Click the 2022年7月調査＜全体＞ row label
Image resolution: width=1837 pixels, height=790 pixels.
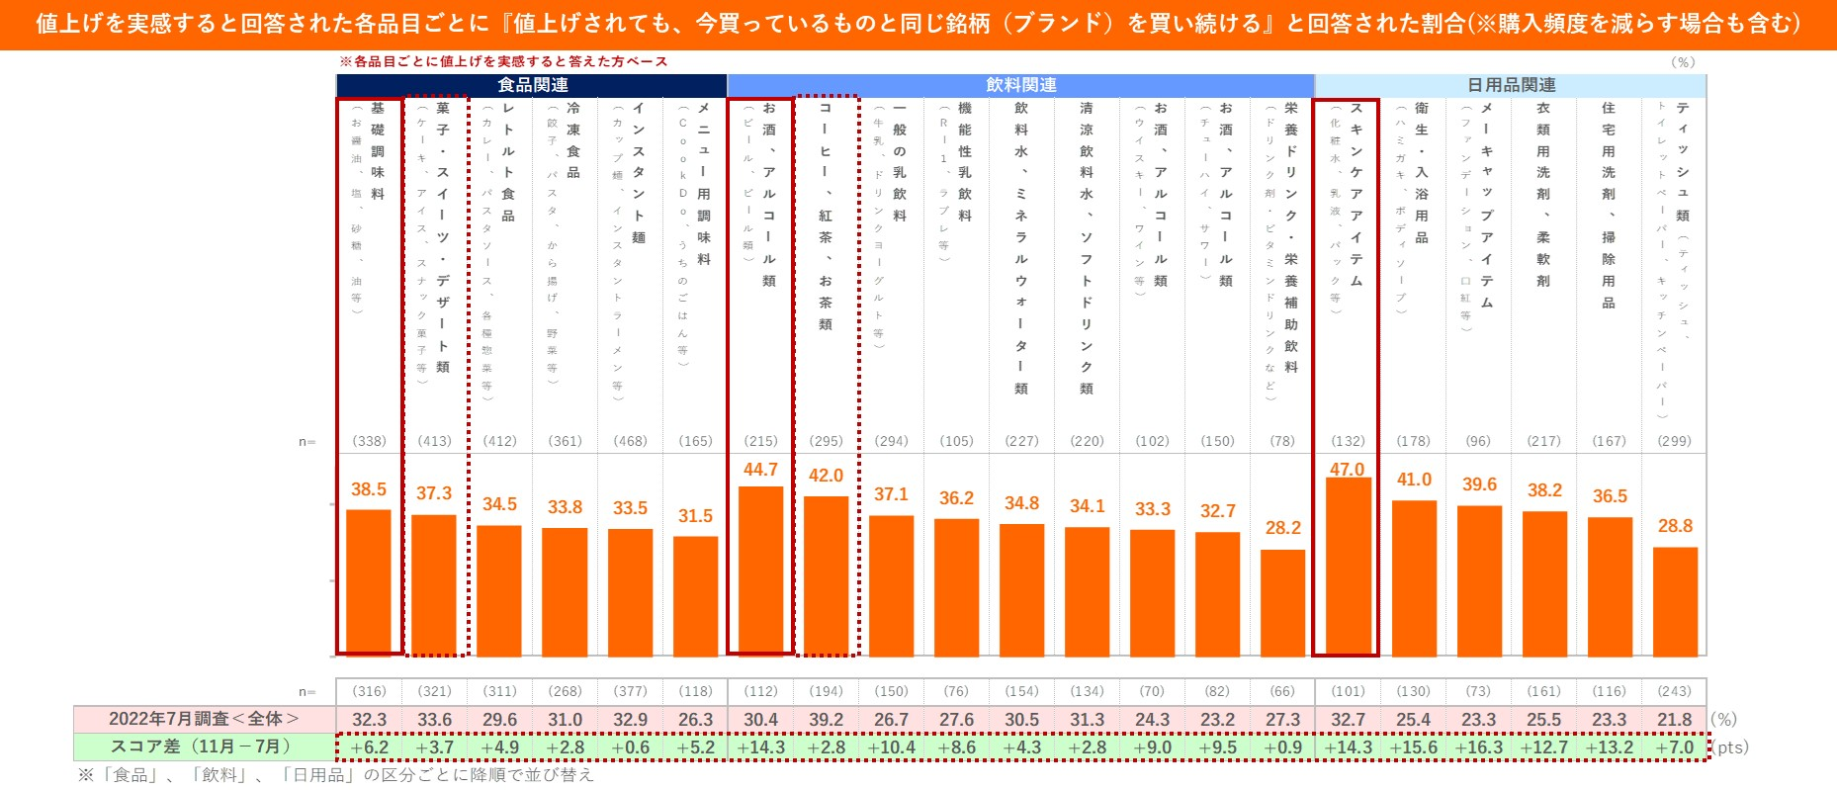[x=204, y=719]
